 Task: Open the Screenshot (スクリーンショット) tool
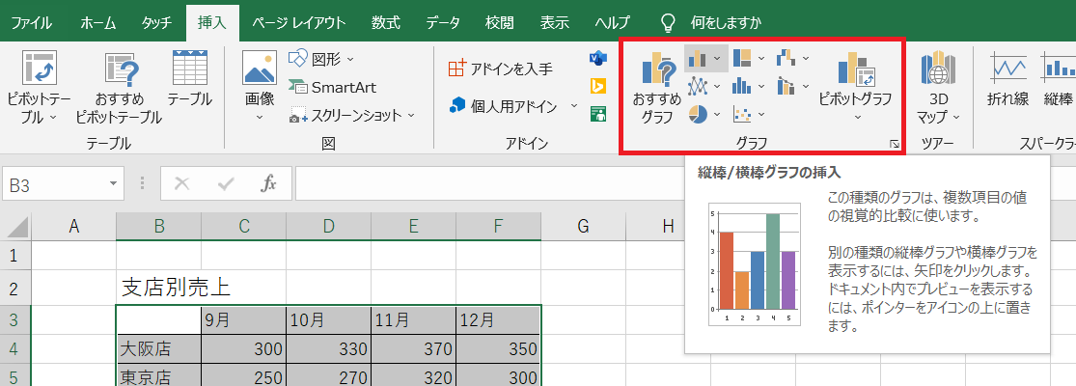point(352,115)
